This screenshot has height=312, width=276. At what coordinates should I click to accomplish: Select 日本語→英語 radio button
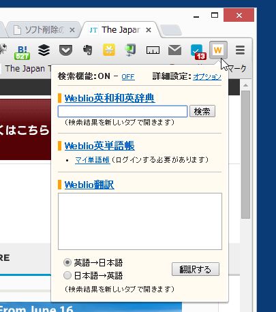click(67, 275)
